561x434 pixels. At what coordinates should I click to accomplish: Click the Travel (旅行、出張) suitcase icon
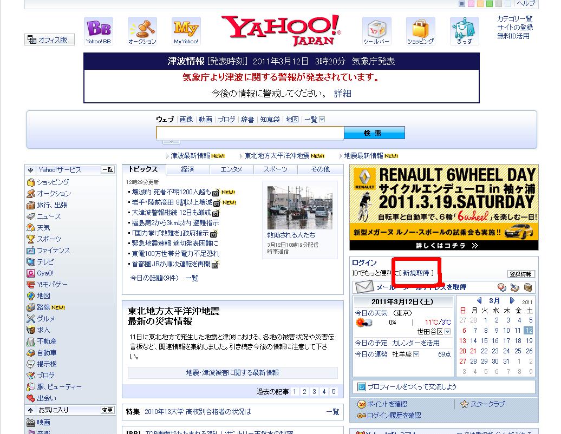pyautogui.click(x=31, y=205)
